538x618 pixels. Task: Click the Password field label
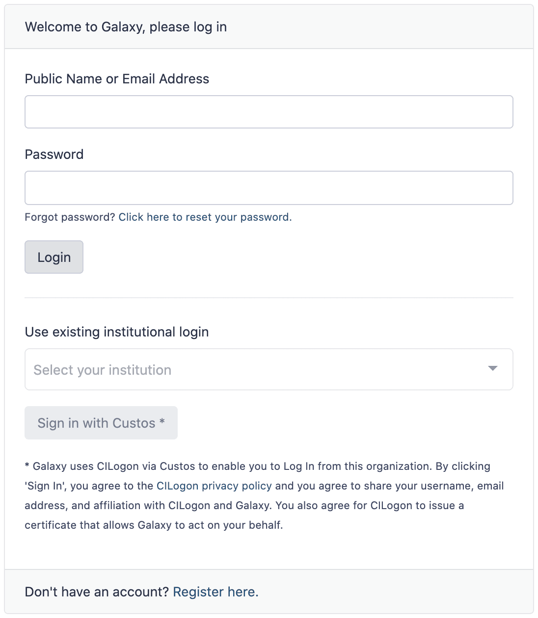tap(54, 154)
